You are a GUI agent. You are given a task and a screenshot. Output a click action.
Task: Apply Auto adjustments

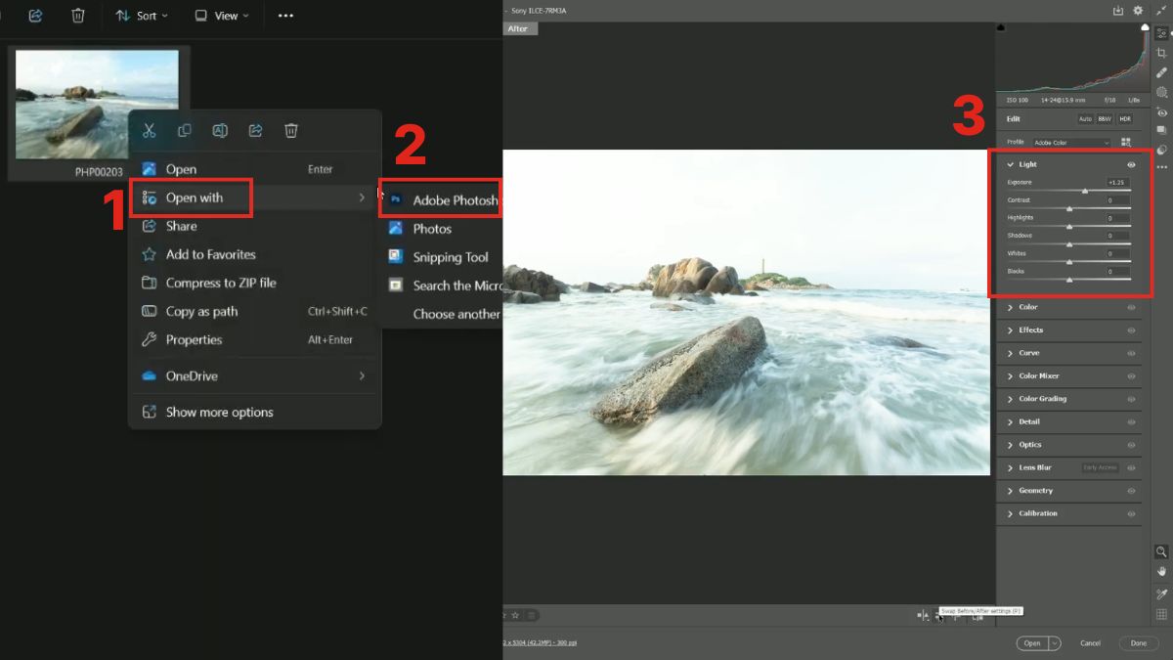pyautogui.click(x=1085, y=118)
